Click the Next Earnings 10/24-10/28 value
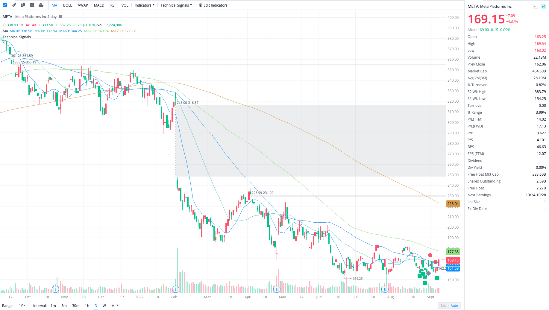Viewport: 549px width, 310px height. 536,195
